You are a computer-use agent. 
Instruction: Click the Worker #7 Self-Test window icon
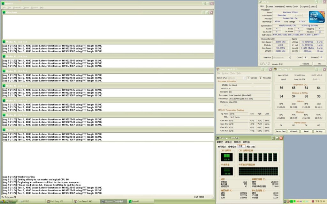tap(4, 115)
